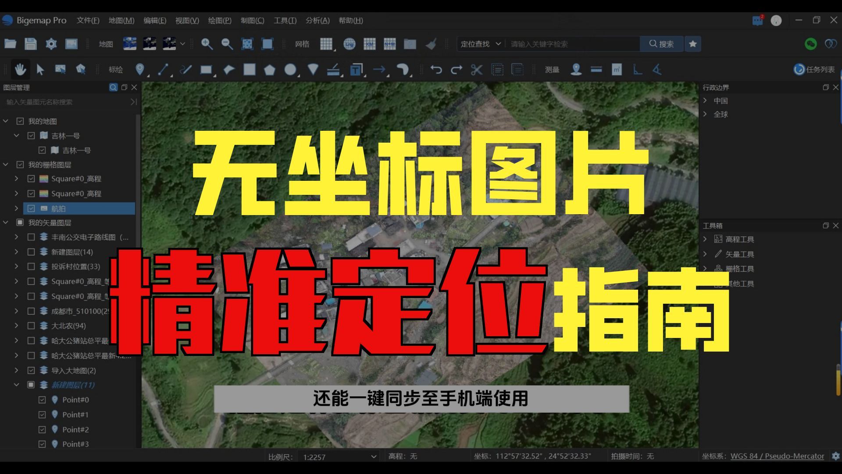Open settings gear in top toolbar
This screenshot has height=474, width=842.
click(x=51, y=44)
